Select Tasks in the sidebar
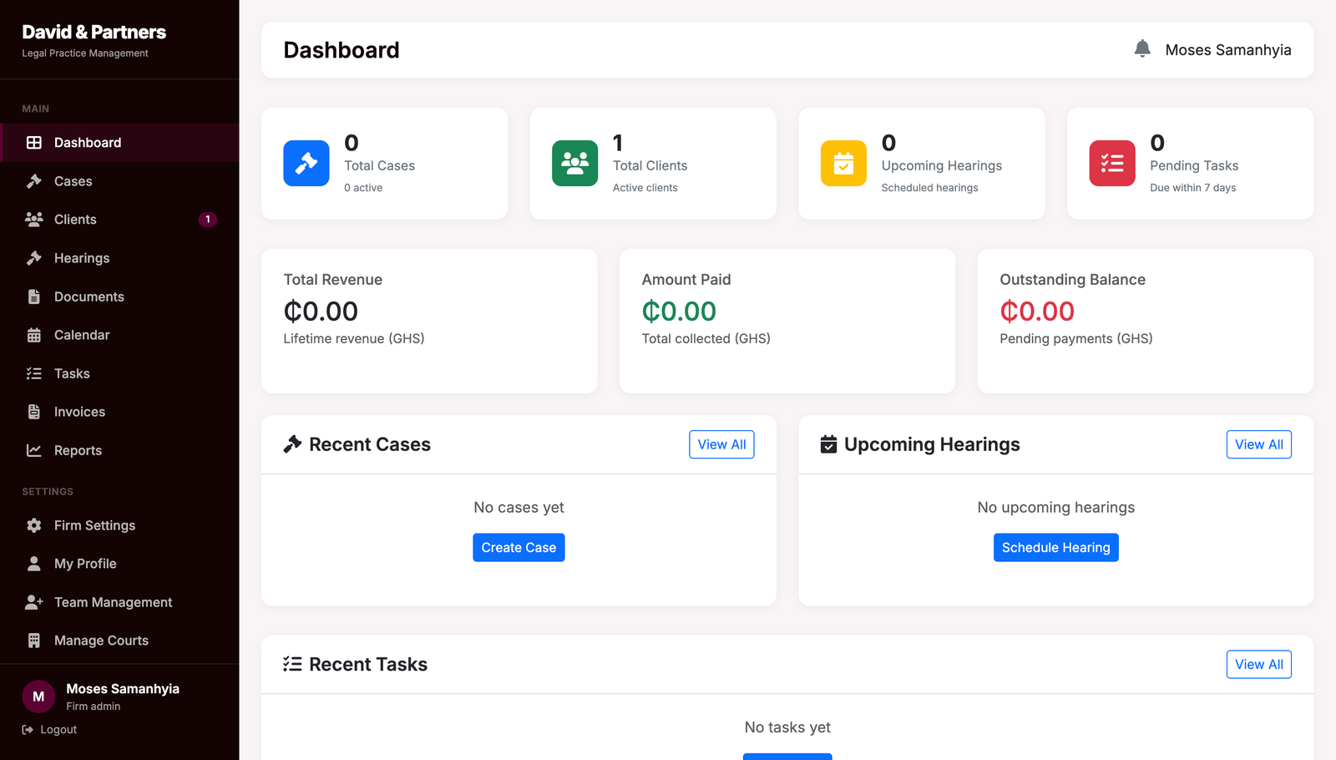 (119, 373)
